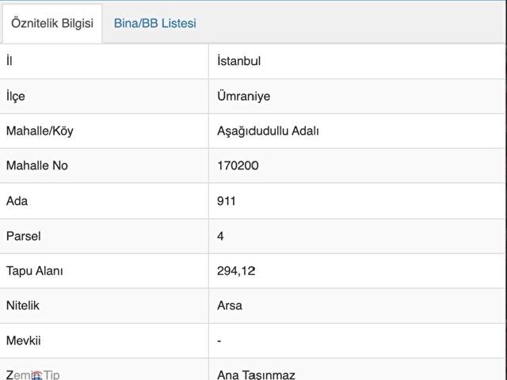The height and width of the screenshot is (380, 507).
Task: Click the İl row label
Action: pos(10,62)
